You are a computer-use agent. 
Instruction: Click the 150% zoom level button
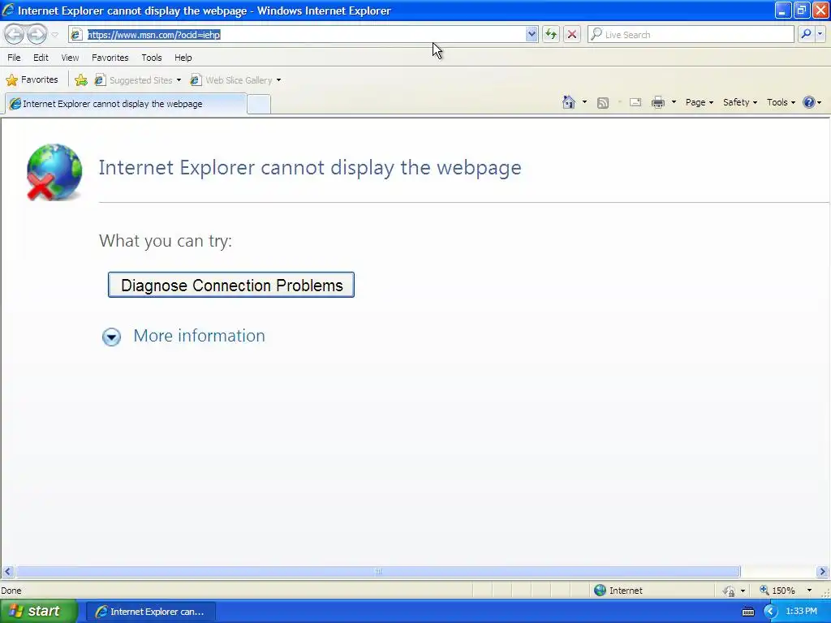coord(777,591)
